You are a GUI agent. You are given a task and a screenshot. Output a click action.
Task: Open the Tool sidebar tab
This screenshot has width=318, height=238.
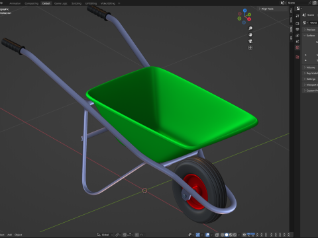pos(291,11)
